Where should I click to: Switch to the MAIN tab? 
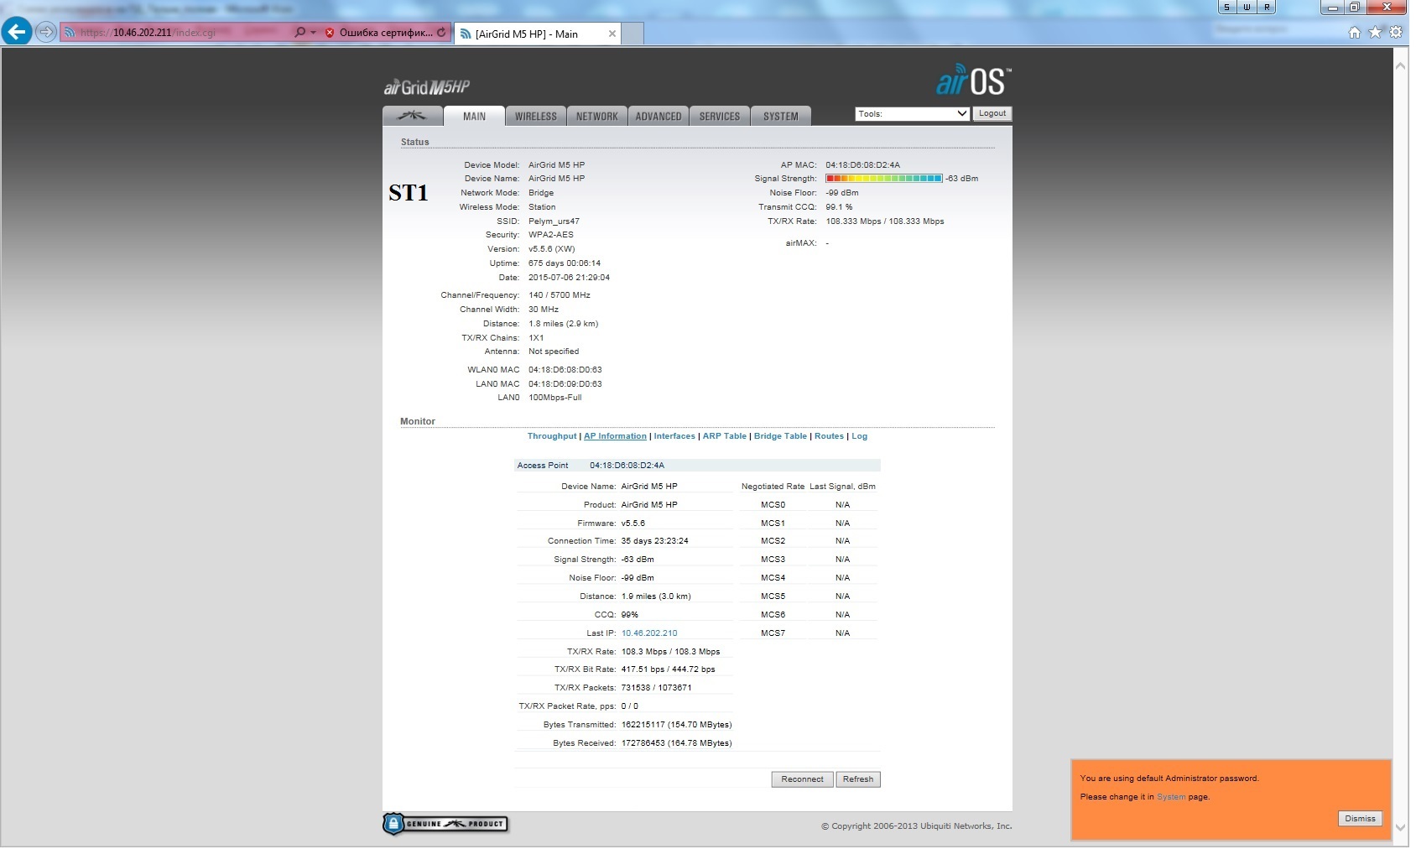point(474,116)
